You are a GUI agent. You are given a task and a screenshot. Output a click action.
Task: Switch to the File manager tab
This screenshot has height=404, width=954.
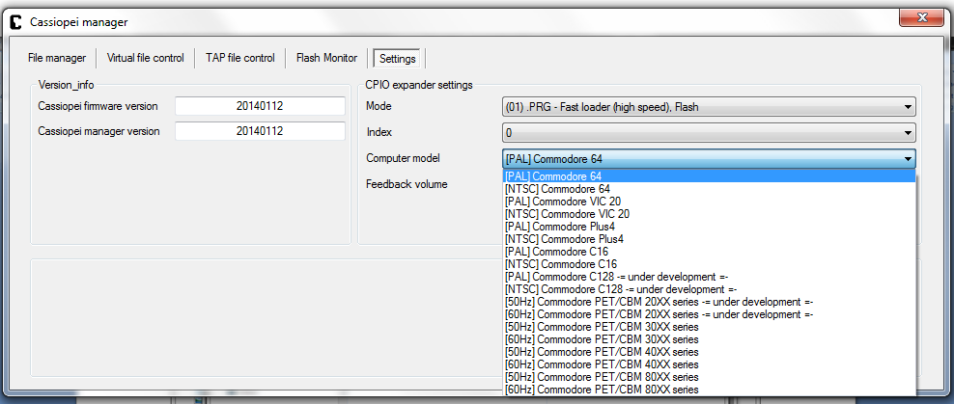pyautogui.click(x=57, y=58)
